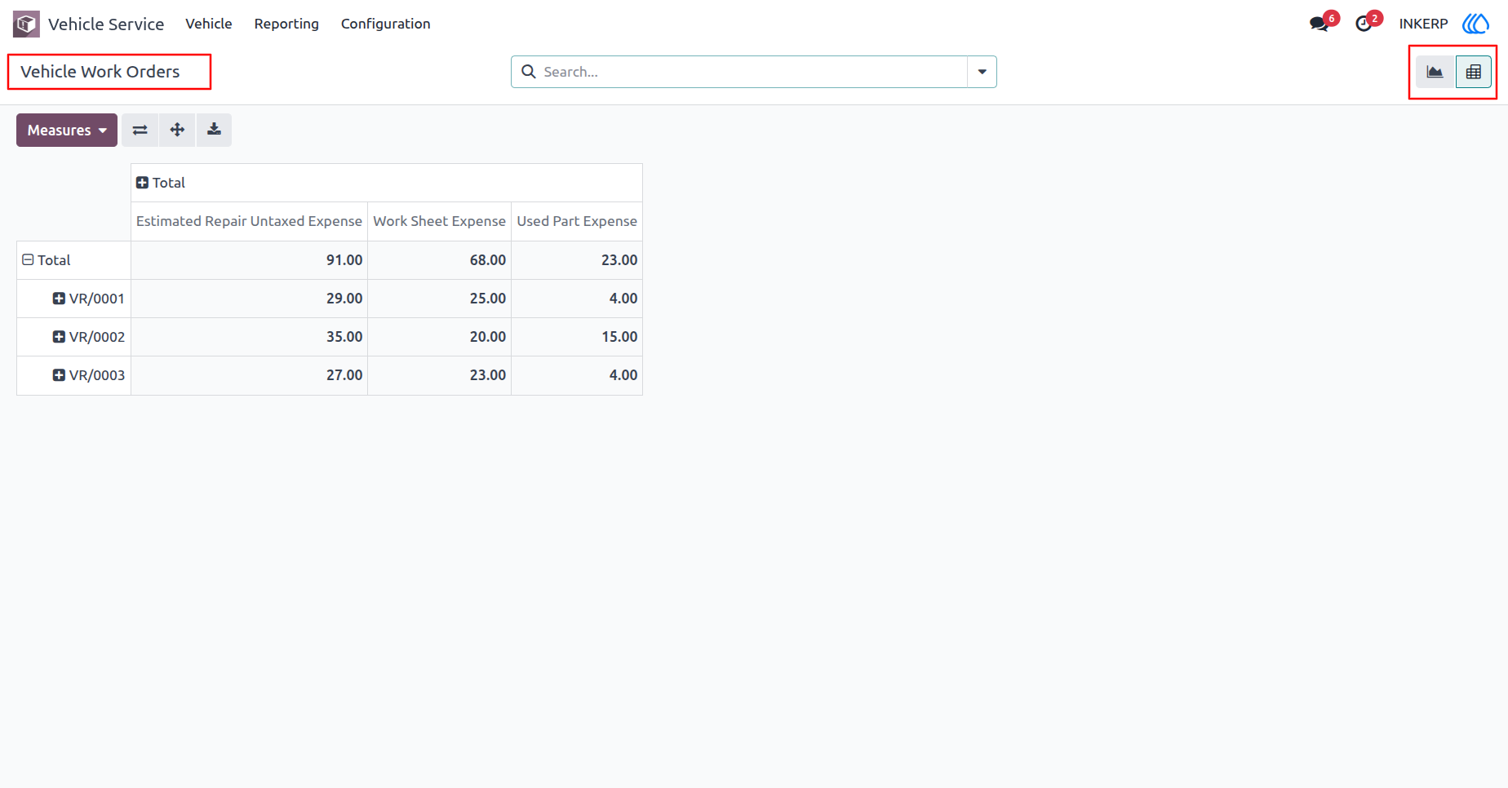Image resolution: width=1508 pixels, height=788 pixels.
Task: Click the 23.00 total used part cell
Action: 577,260
